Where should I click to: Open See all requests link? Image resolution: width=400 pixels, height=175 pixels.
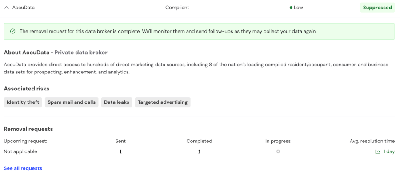tap(23, 168)
